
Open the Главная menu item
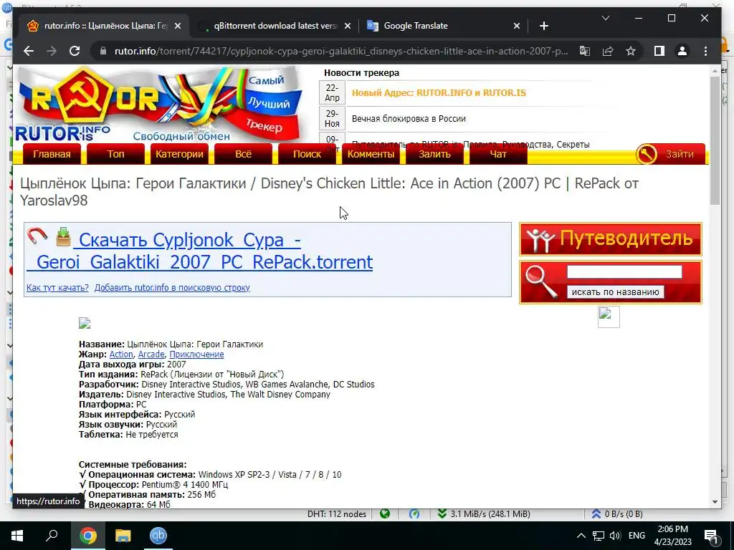click(52, 154)
